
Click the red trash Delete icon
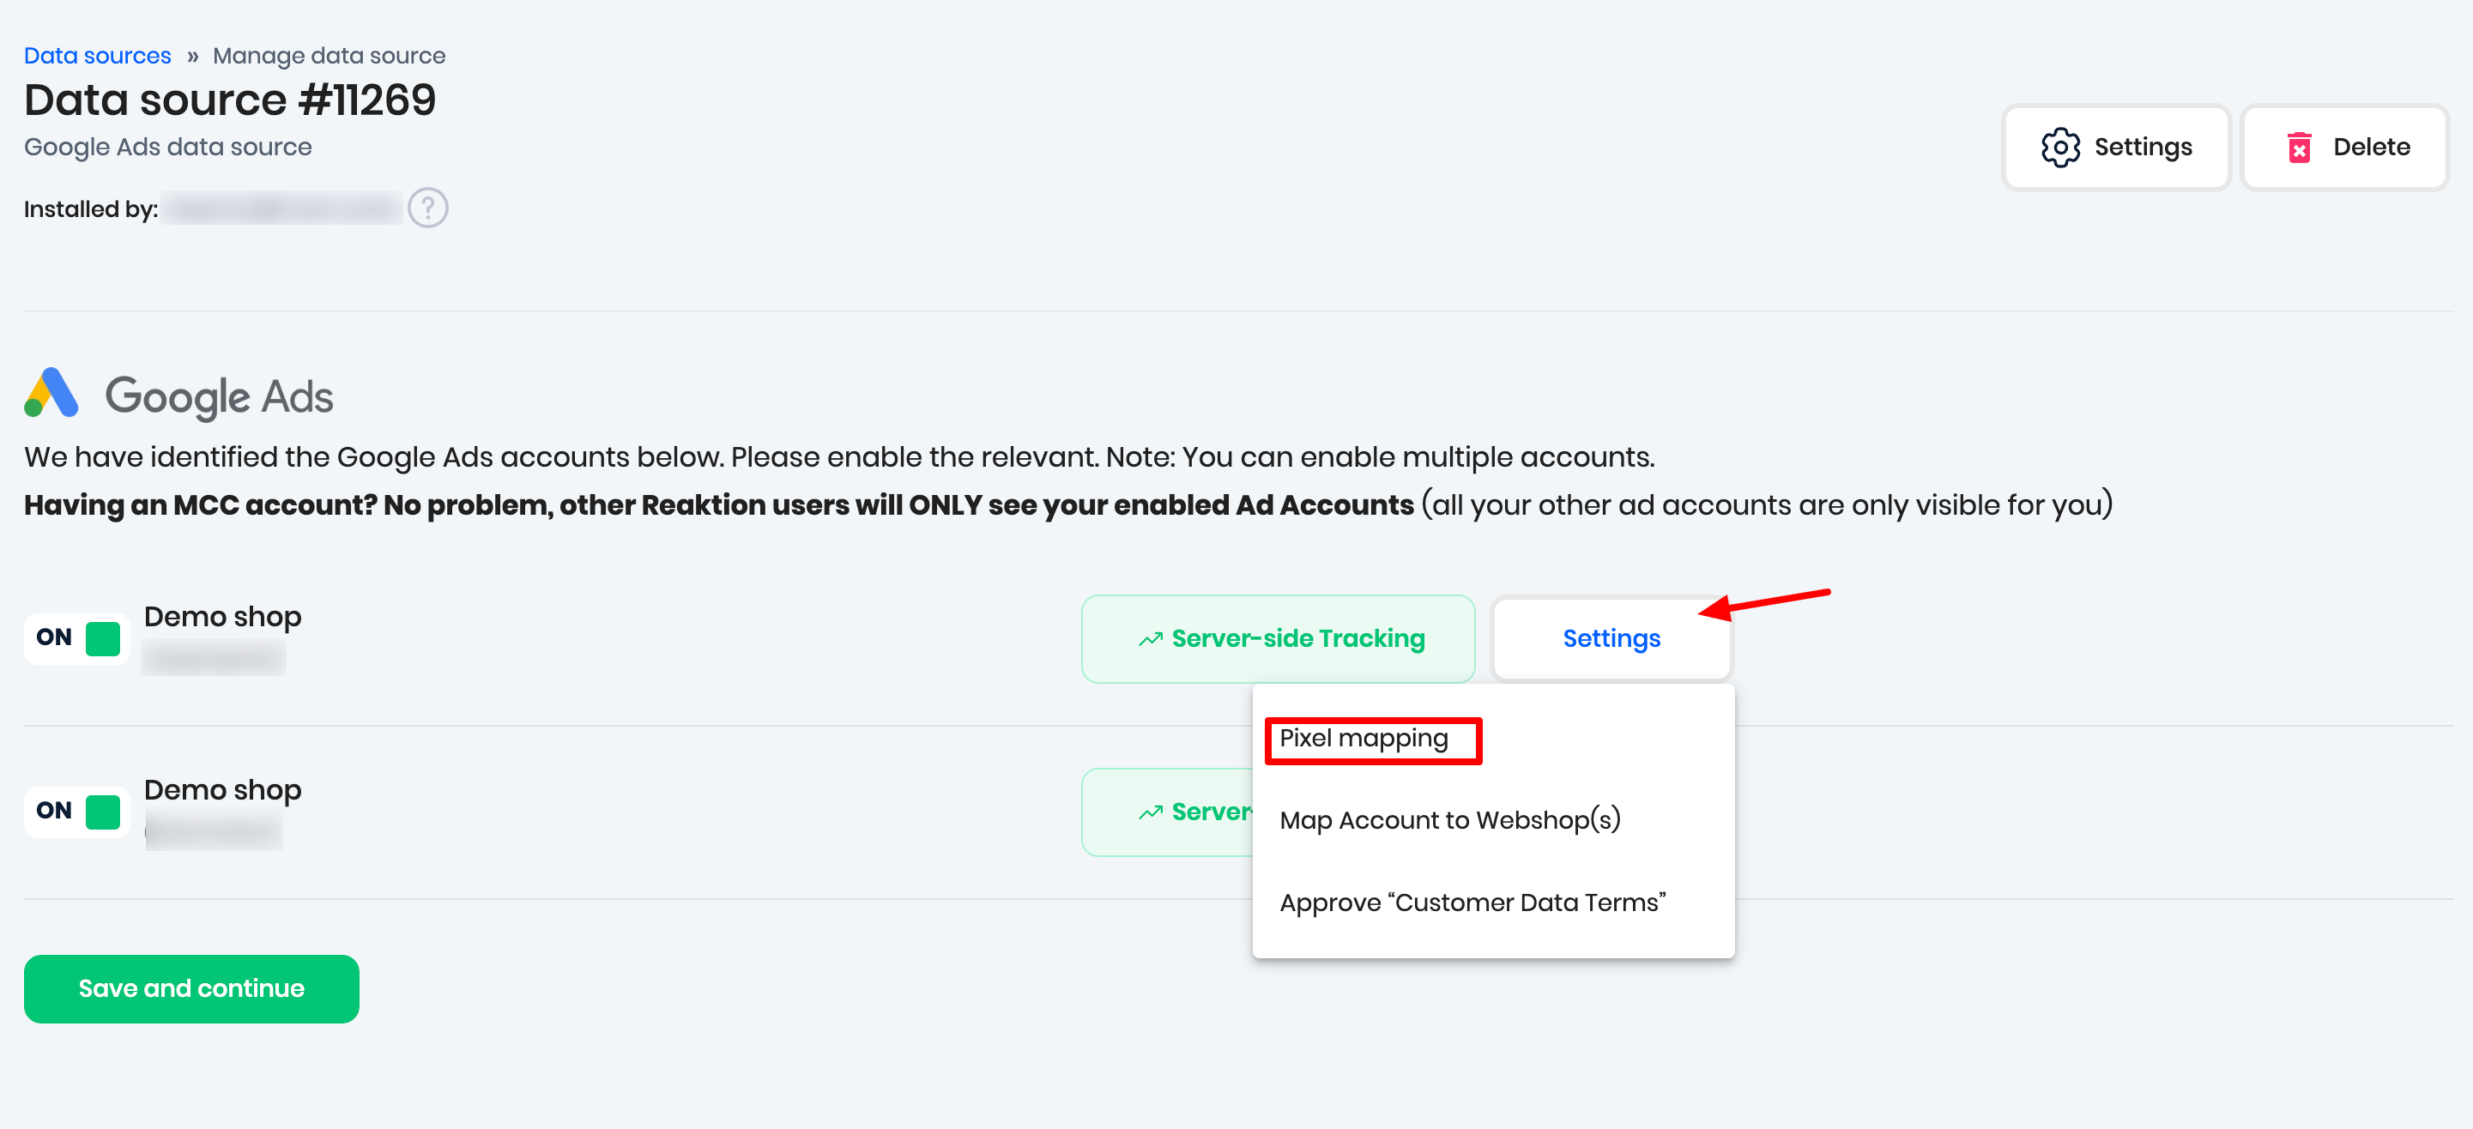coord(2299,148)
